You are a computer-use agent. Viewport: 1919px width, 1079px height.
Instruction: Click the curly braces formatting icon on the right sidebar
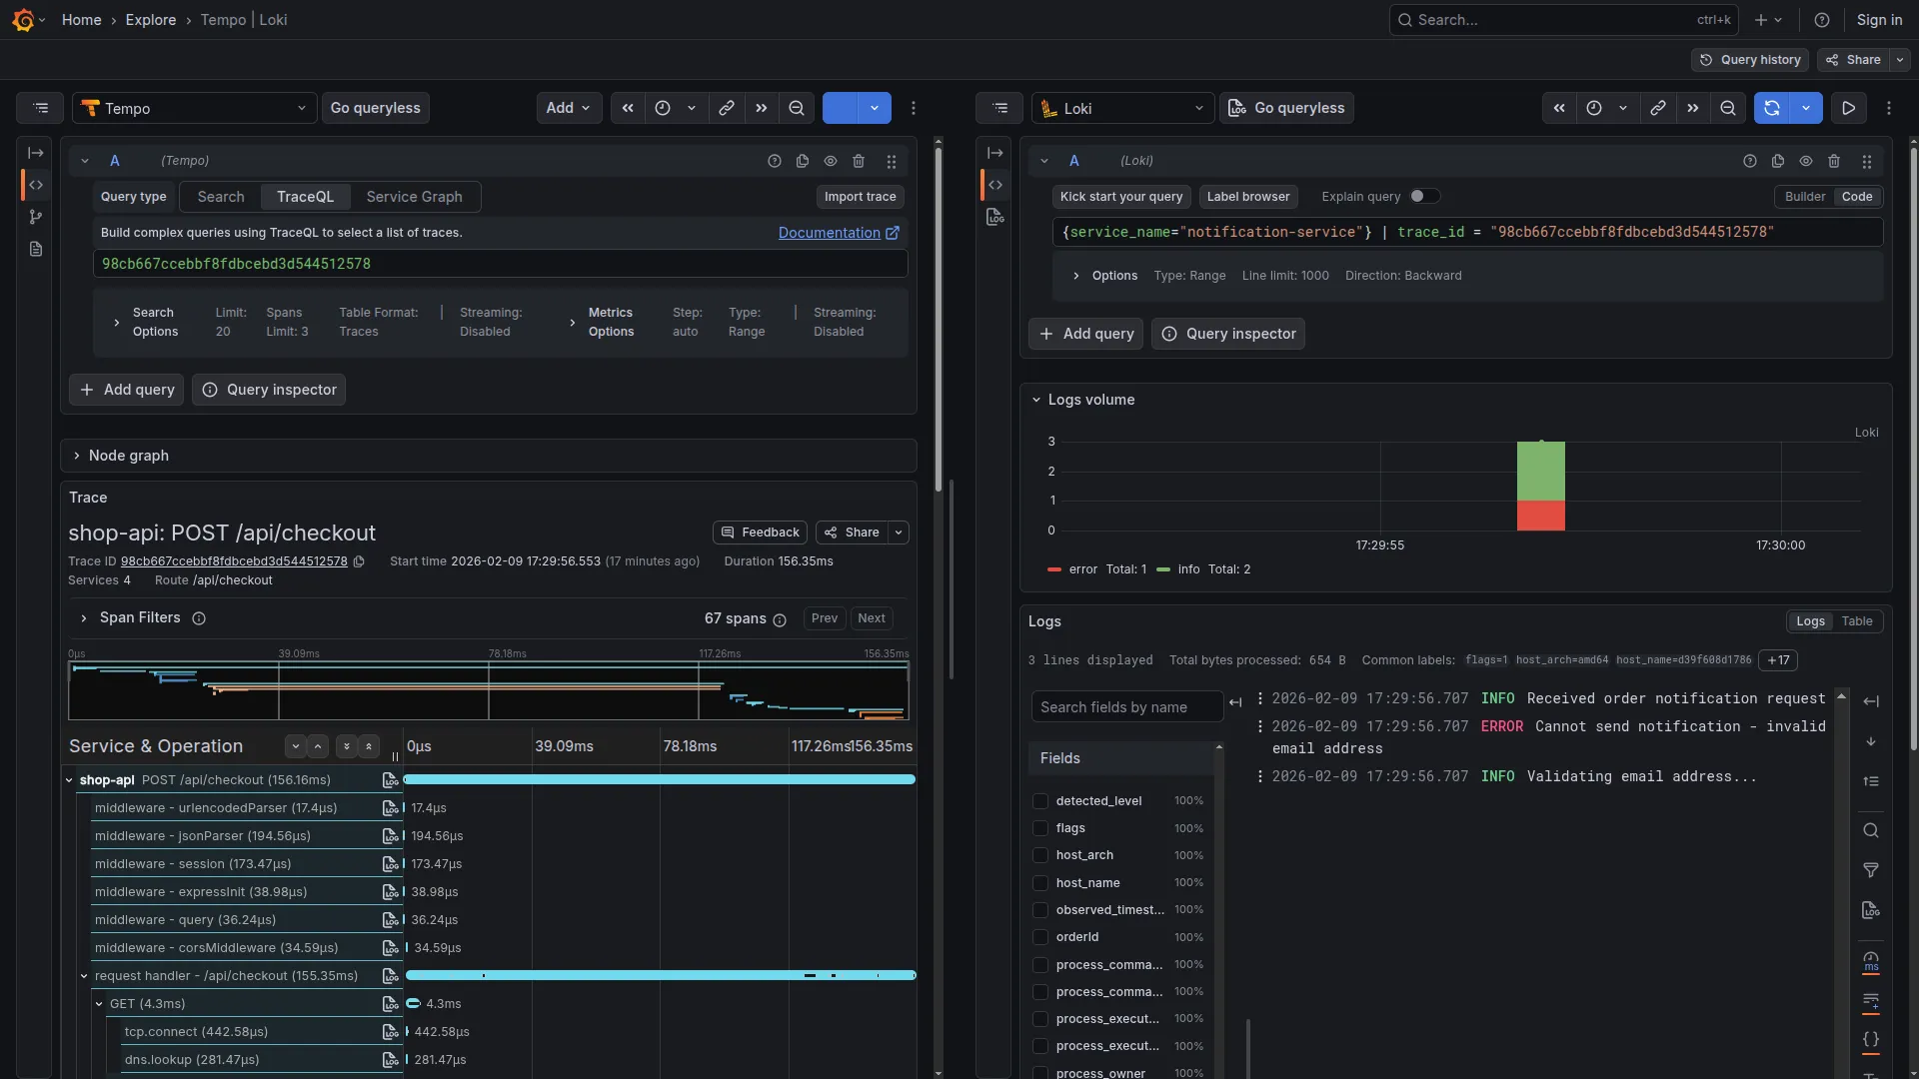pyautogui.click(x=1872, y=1040)
